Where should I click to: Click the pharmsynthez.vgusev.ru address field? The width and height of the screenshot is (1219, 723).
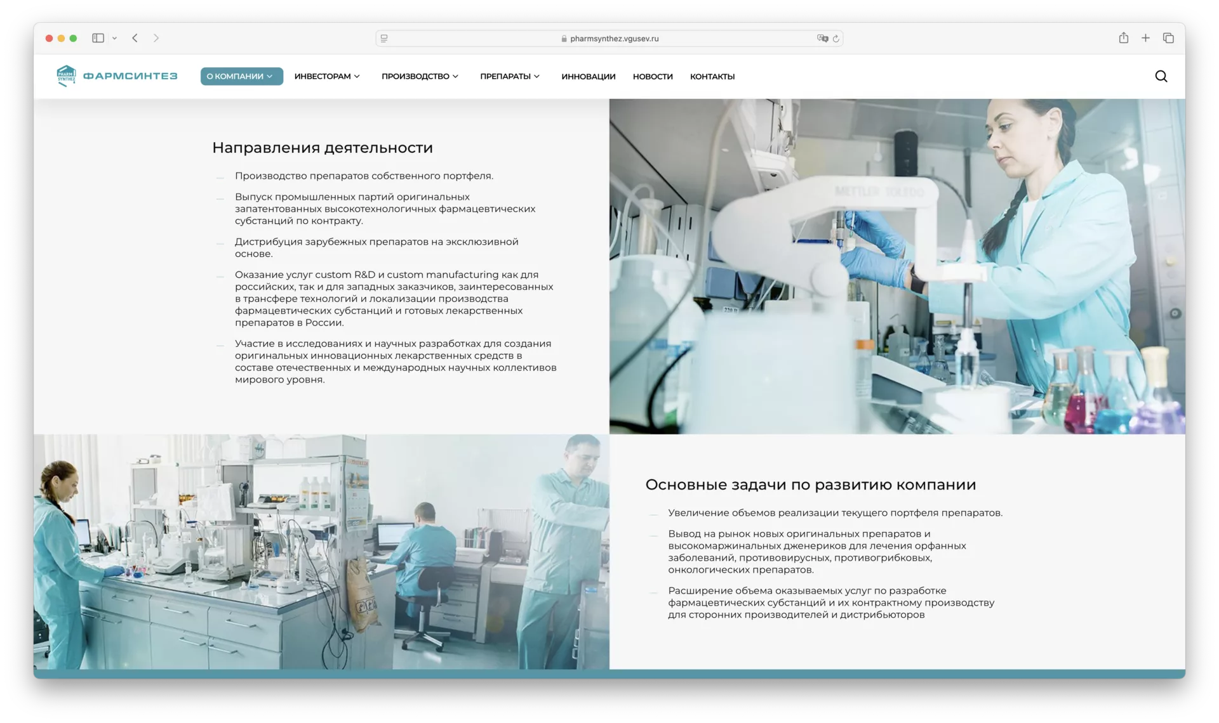[x=609, y=38]
